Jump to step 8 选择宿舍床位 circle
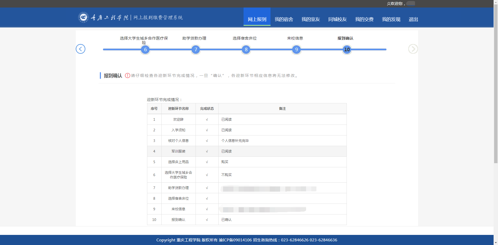The width and height of the screenshot is (498, 245). pos(246,49)
